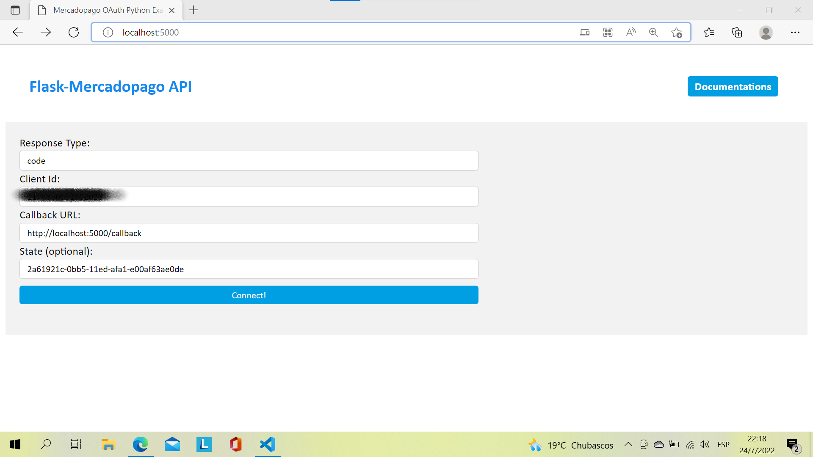Image resolution: width=813 pixels, height=457 pixels.
Task: Open the Collections icon
Action: pyautogui.click(x=737, y=32)
